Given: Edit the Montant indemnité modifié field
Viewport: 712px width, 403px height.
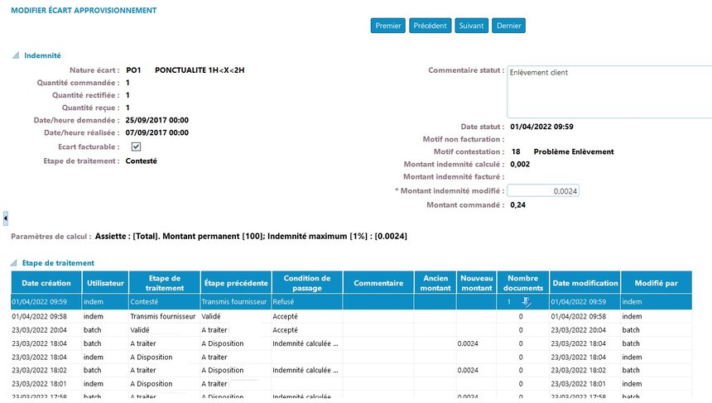Looking at the screenshot, I should coord(543,191).
